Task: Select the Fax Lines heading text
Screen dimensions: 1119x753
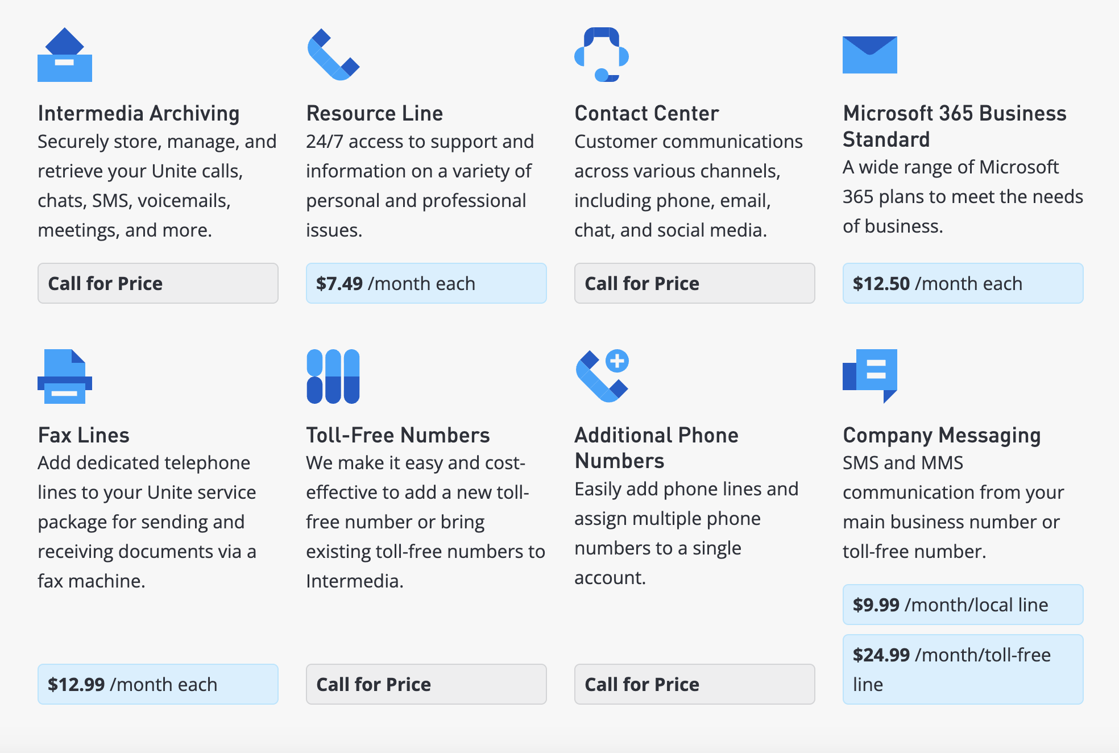Action: pyautogui.click(x=84, y=435)
